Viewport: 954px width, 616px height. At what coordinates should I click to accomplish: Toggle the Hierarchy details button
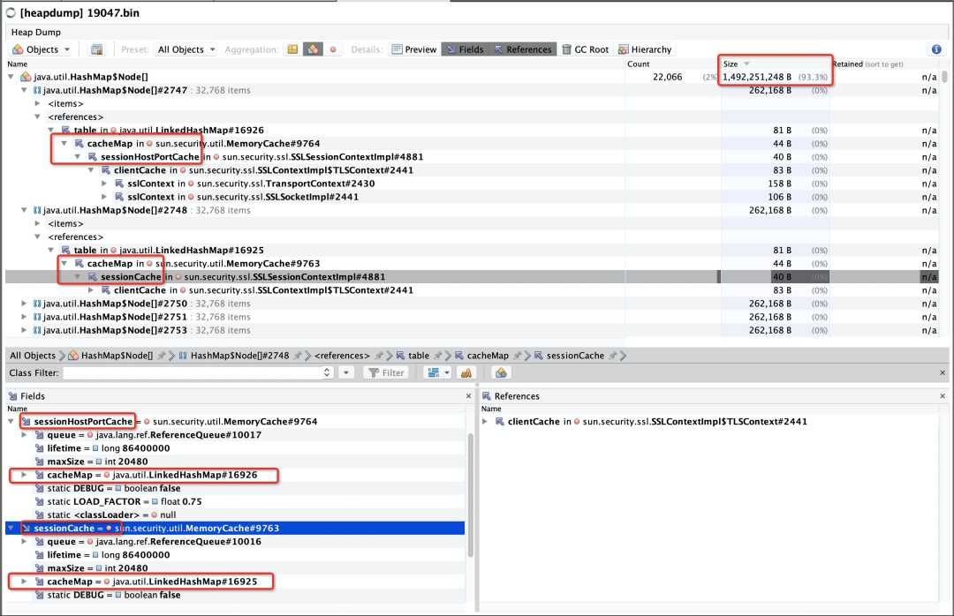coord(645,49)
